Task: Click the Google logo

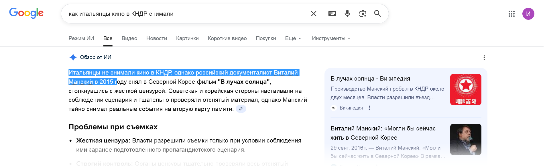Action: pos(26,13)
